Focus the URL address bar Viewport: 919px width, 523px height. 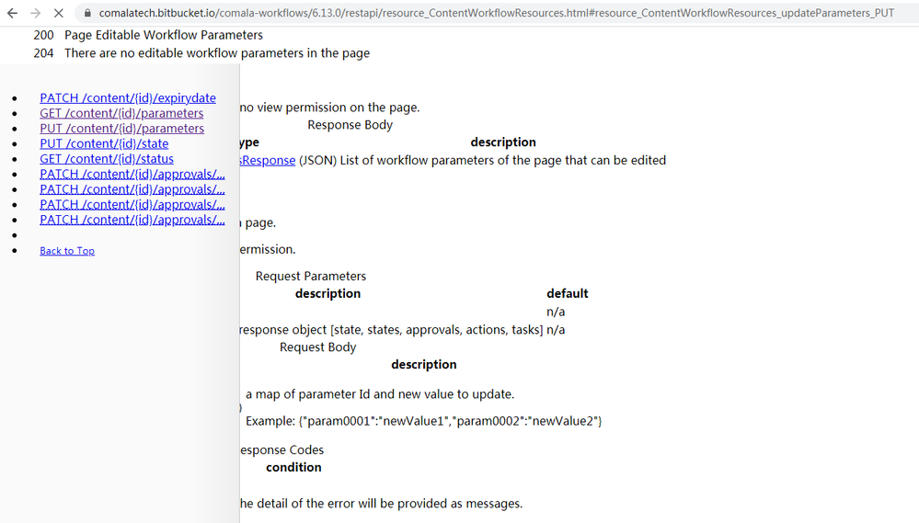[497, 13]
